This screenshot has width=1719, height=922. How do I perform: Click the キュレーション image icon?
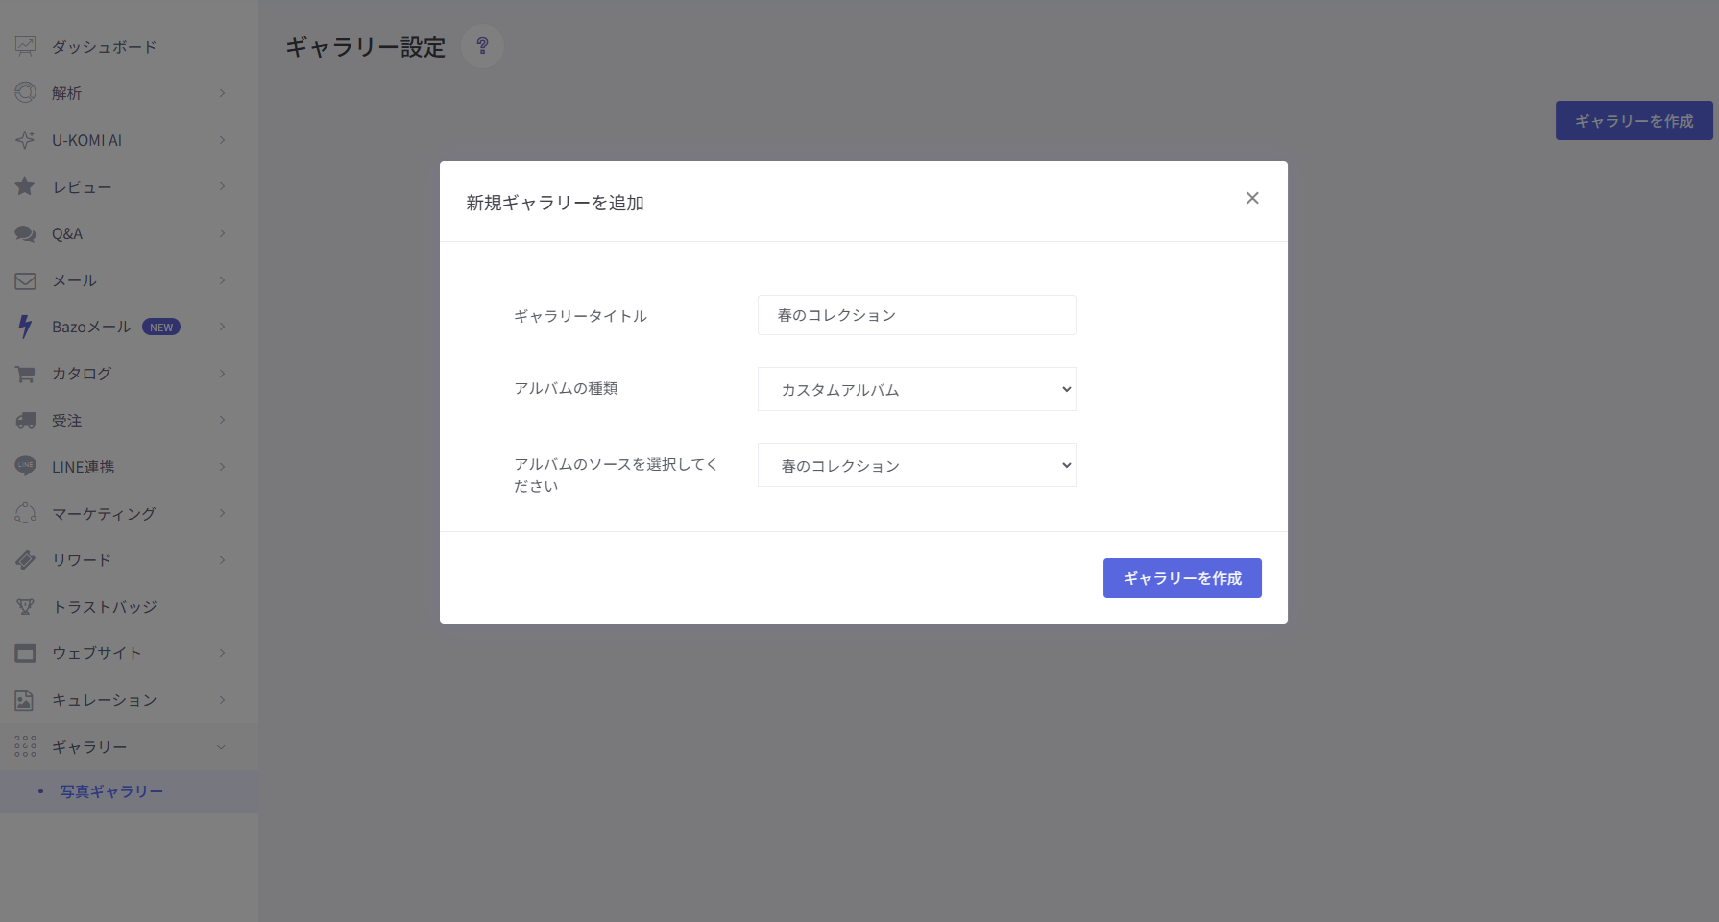pos(26,700)
